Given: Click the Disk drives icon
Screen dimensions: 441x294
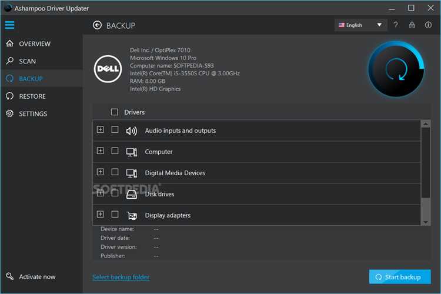Looking at the screenshot, I should (x=131, y=195).
